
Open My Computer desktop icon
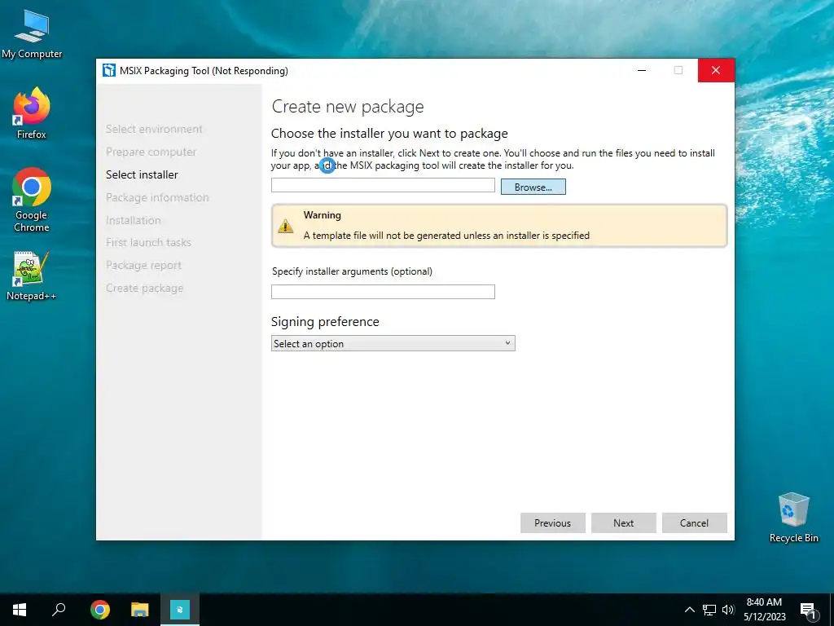tap(32, 33)
